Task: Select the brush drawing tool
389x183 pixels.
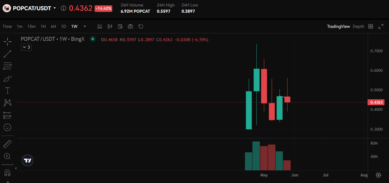Action: [7, 78]
